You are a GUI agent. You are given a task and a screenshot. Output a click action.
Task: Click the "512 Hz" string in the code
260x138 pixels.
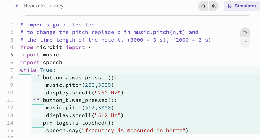pos(108,115)
